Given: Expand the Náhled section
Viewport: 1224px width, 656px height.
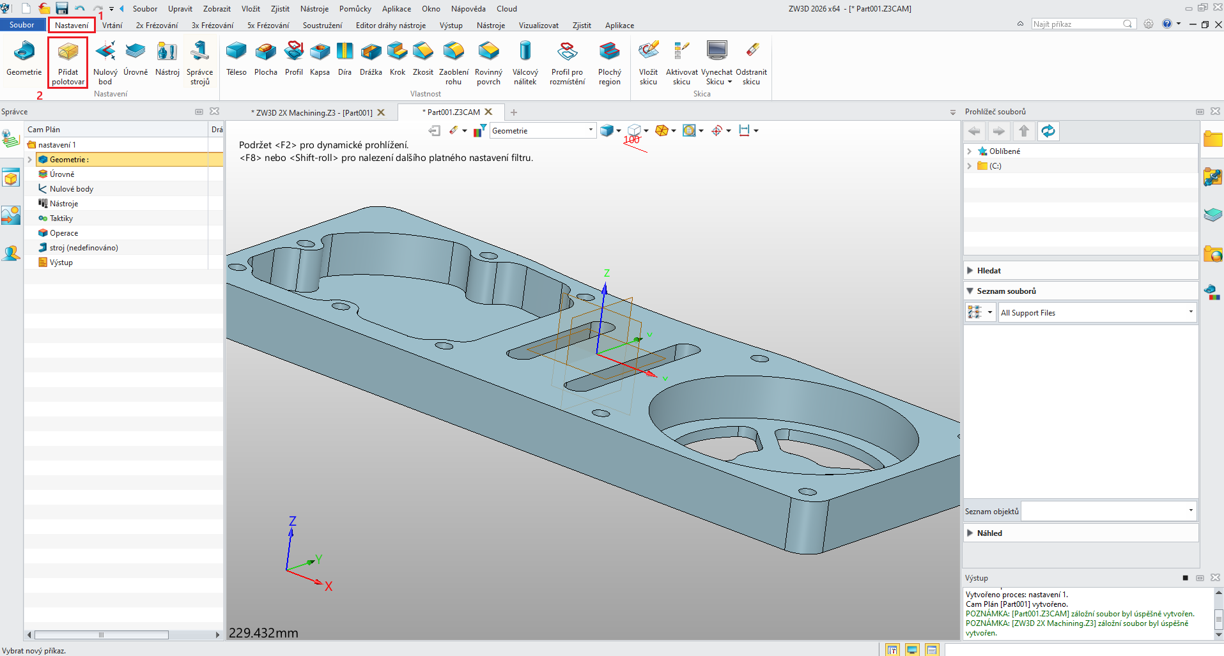Looking at the screenshot, I should coord(970,533).
